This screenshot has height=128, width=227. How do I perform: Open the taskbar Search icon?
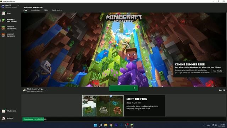tap(100, 125)
